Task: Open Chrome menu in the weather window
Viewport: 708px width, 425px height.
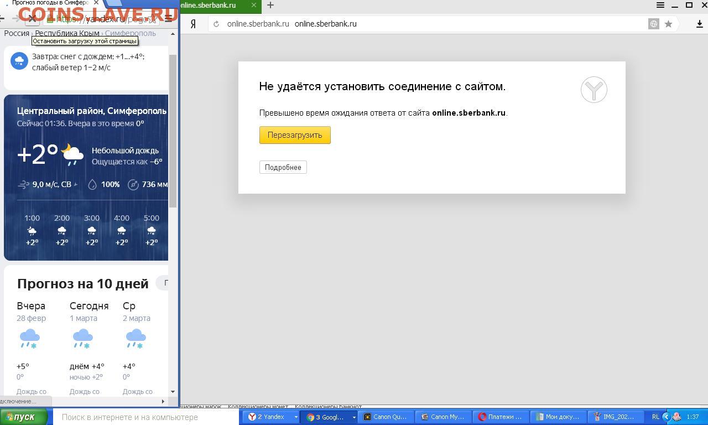Action: (169, 19)
